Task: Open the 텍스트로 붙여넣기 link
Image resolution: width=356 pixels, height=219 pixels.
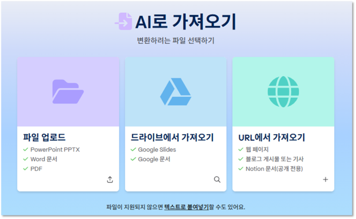Action: (x=186, y=207)
